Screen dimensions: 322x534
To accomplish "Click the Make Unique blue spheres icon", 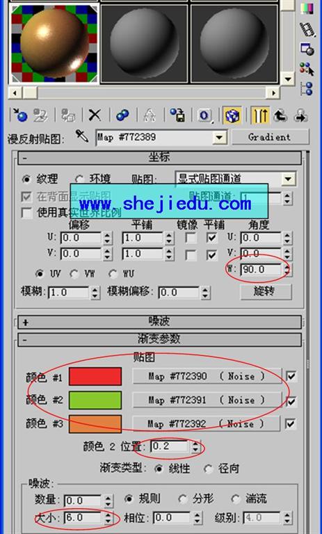I will [x=122, y=115].
